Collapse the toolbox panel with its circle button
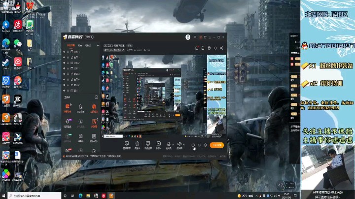The height and width of the screenshot is (199, 355). 96,97
